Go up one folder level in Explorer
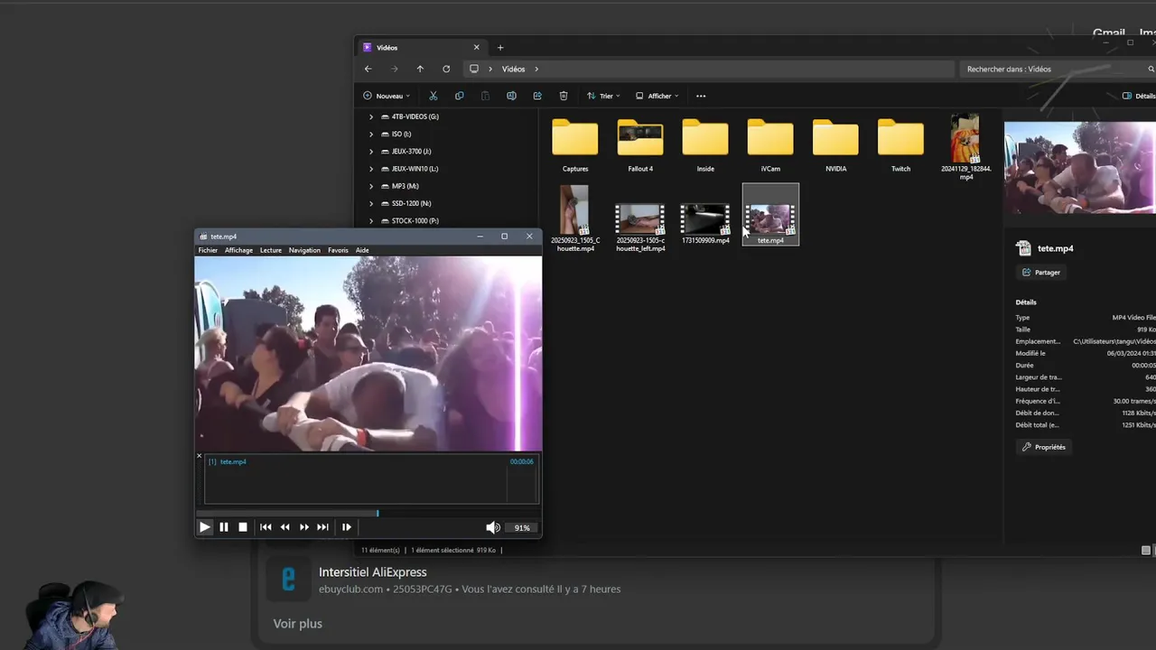This screenshot has width=1156, height=650. coord(420,69)
